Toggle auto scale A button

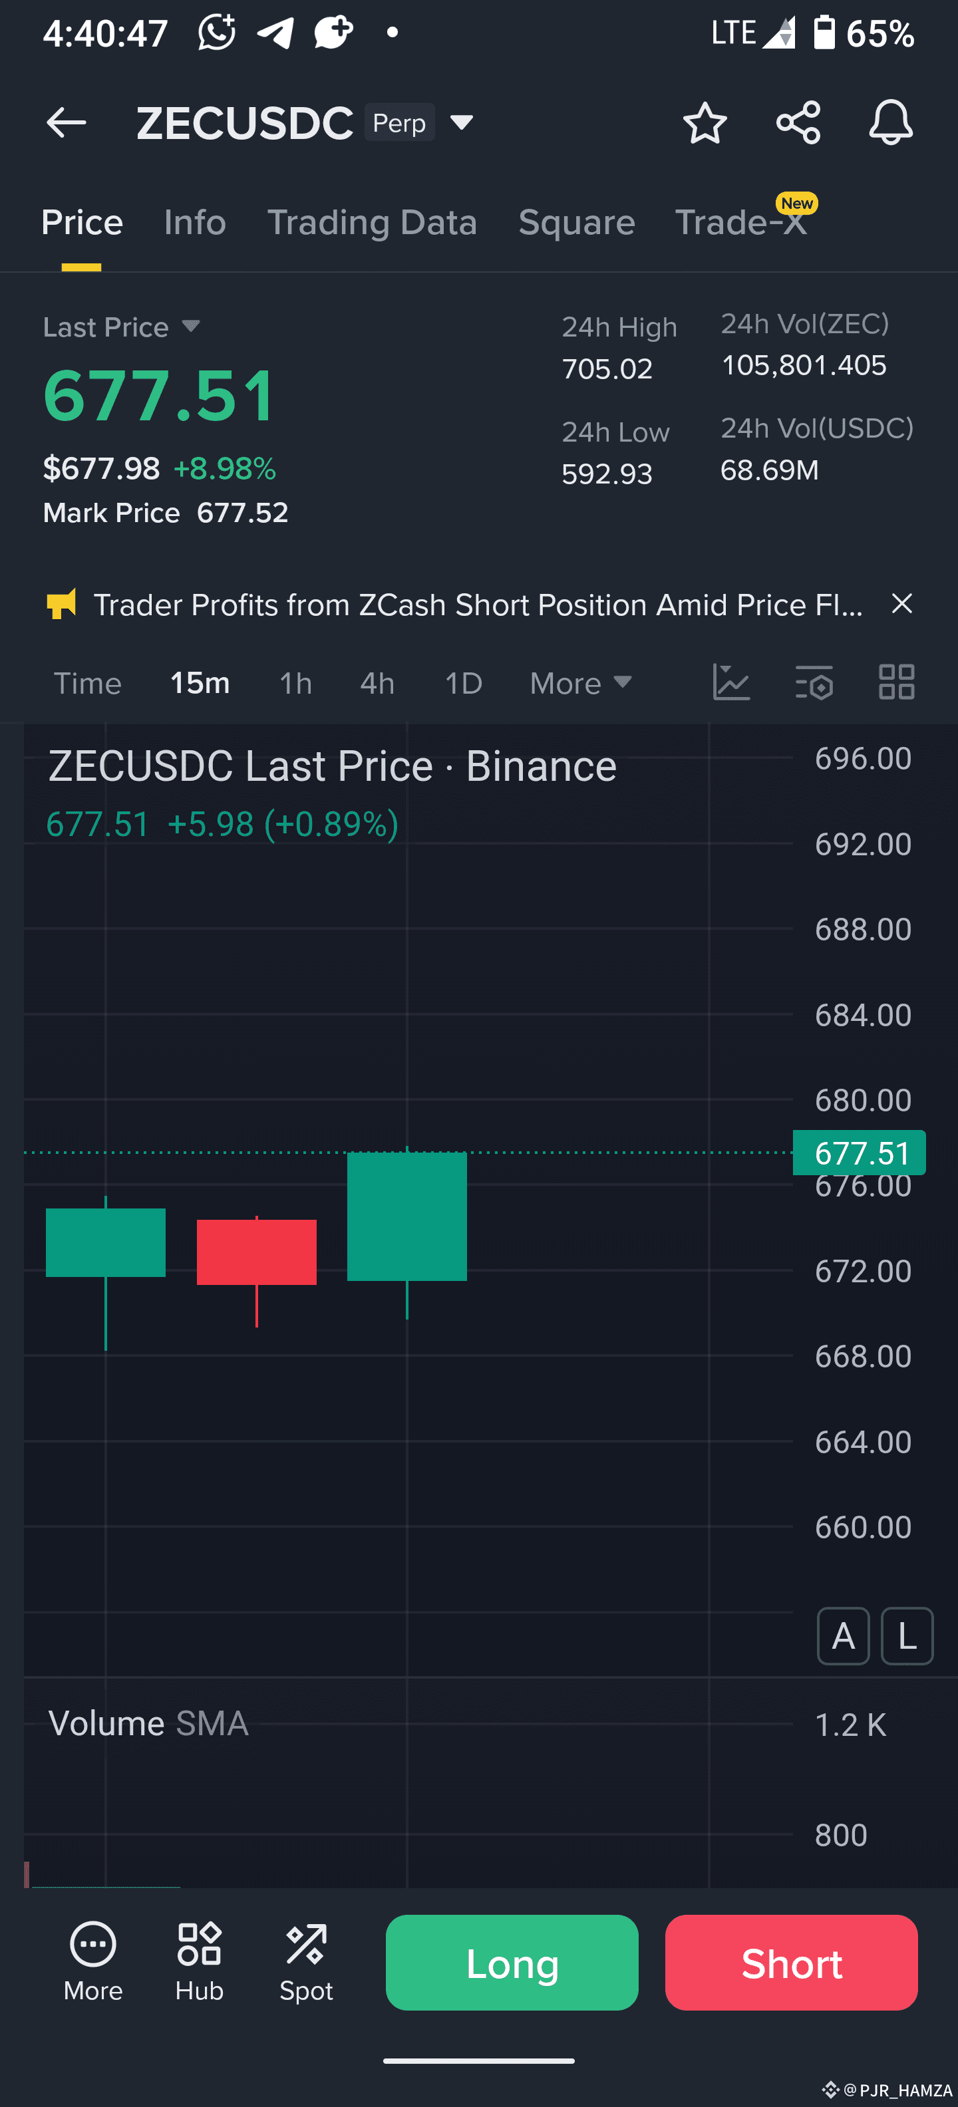(x=843, y=1636)
